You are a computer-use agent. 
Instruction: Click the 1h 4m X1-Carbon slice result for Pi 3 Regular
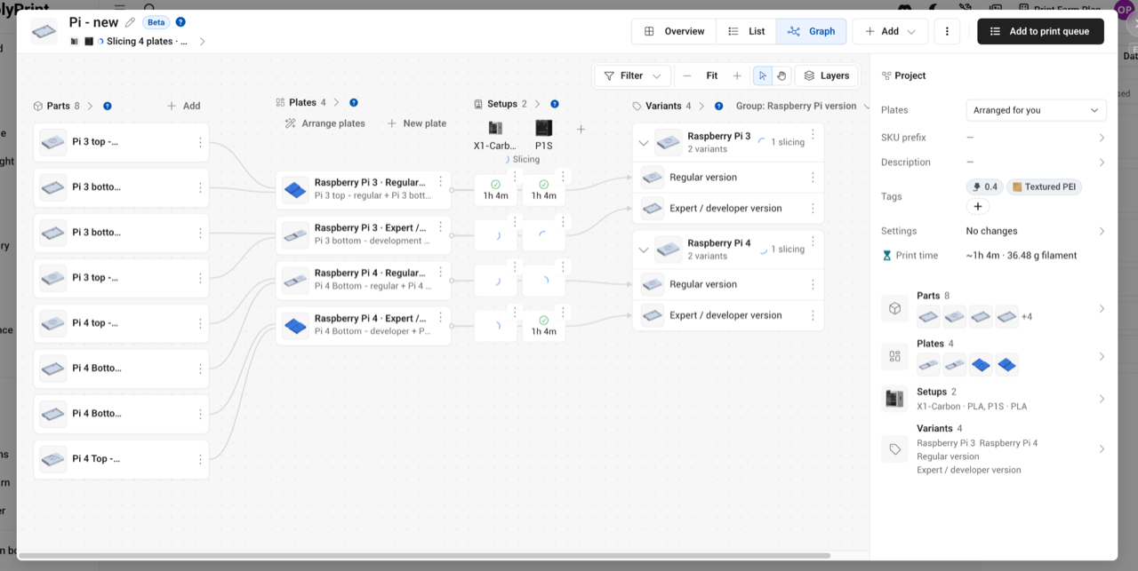tap(495, 190)
